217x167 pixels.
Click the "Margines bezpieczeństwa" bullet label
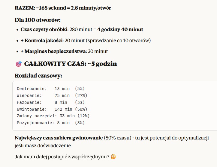(x=55, y=51)
